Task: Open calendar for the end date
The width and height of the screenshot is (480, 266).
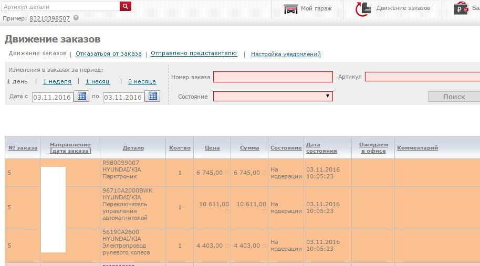Action: point(152,96)
